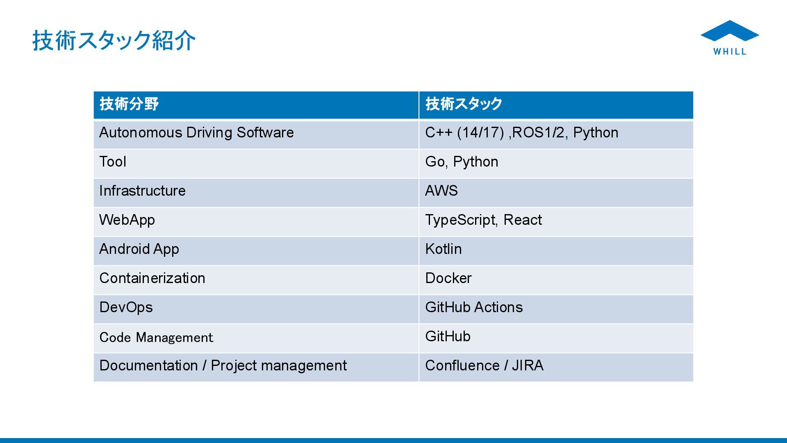Click the TypeScript, React cell
Screen dimensions: 787x443
pos(483,220)
